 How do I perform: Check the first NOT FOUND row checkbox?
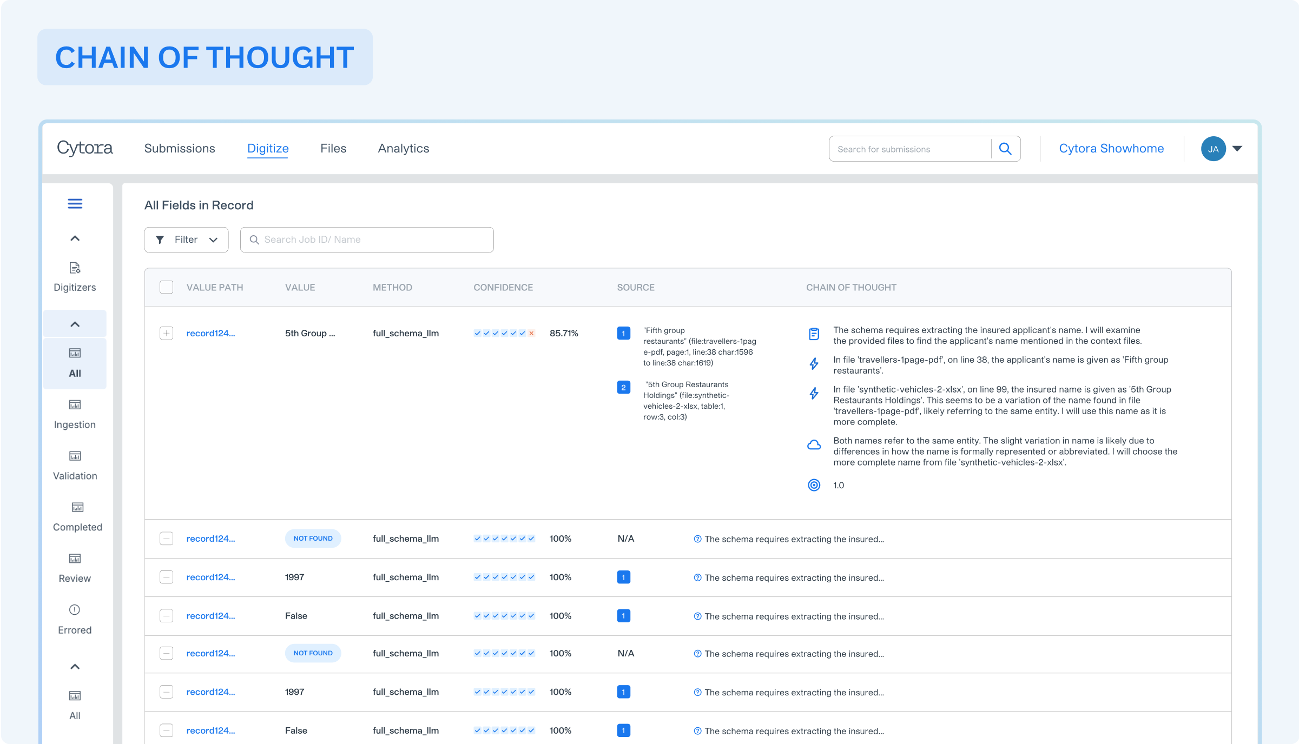167,539
